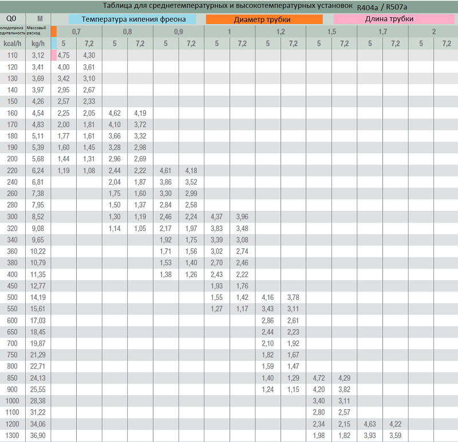
Task: Click the pink swatch beside value 4,75
Action: [x=54, y=55]
